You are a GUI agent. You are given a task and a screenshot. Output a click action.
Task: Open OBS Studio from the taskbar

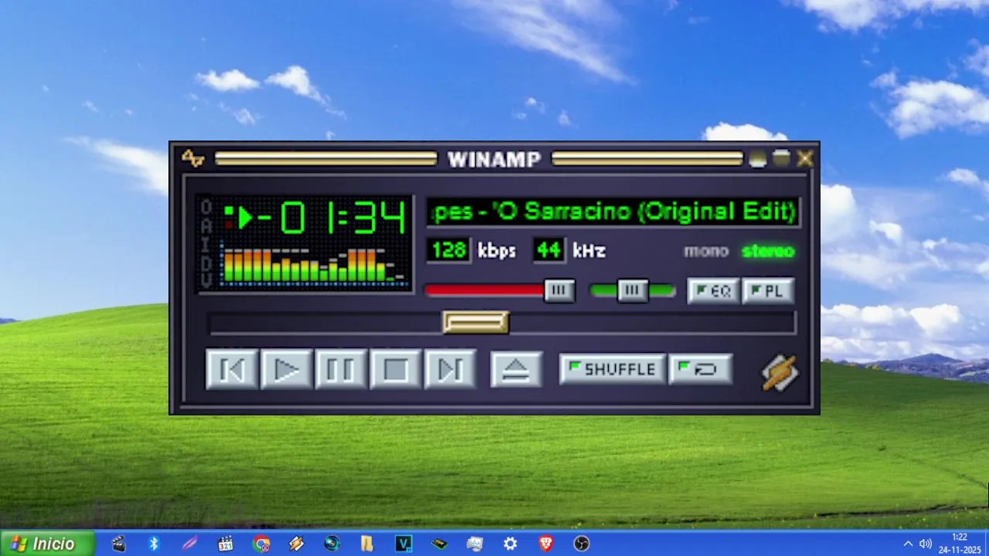click(582, 544)
